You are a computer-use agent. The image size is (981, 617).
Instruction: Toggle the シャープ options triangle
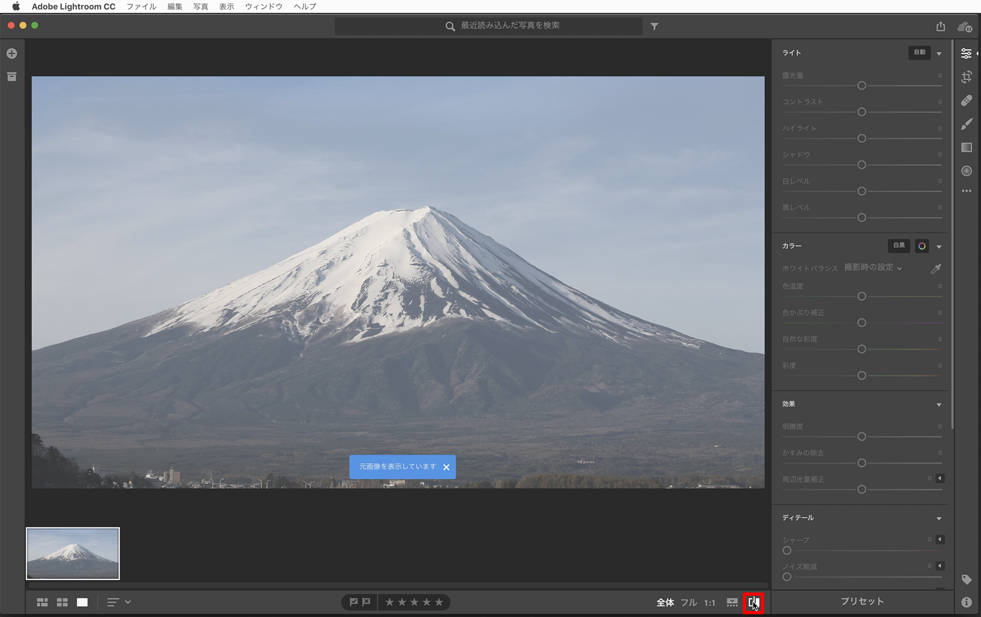click(940, 540)
